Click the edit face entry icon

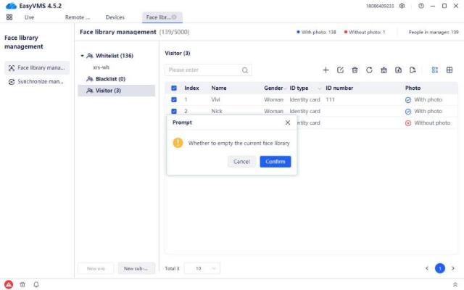[x=340, y=70]
